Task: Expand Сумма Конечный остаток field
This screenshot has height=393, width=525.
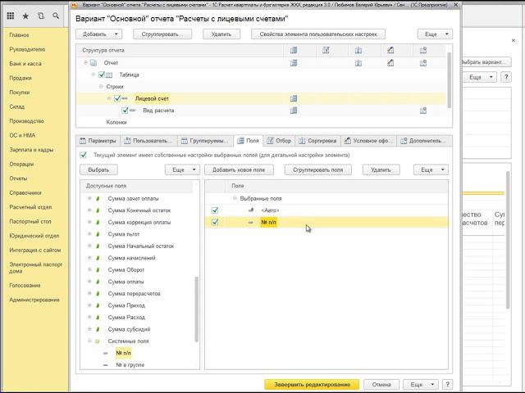Action: [89, 210]
